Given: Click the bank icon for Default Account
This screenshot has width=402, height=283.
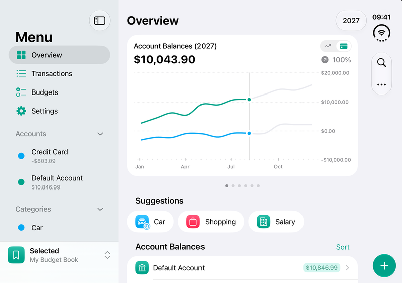Looking at the screenshot, I should 142,268.
